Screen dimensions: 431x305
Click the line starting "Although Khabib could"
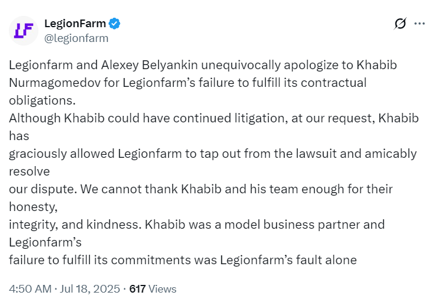click(x=214, y=118)
